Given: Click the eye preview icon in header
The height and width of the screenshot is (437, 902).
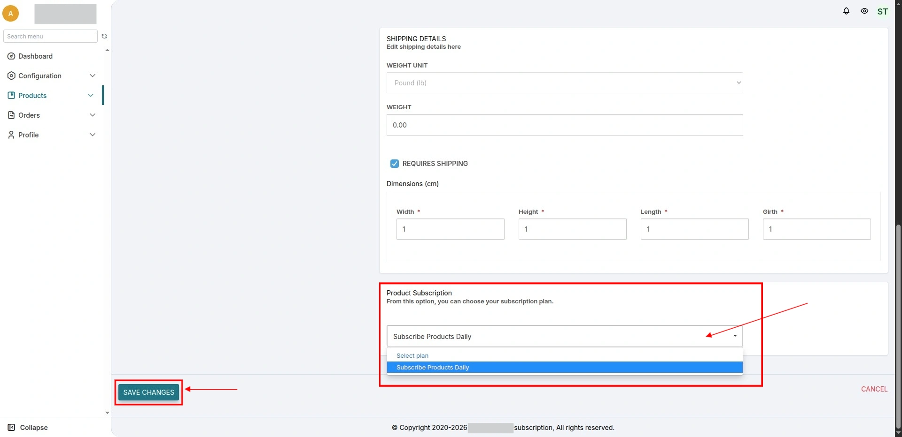Looking at the screenshot, I should [x=864, y=11].
